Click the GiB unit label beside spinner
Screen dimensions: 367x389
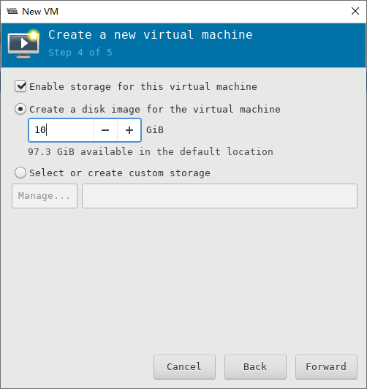[x=155, y=130]
